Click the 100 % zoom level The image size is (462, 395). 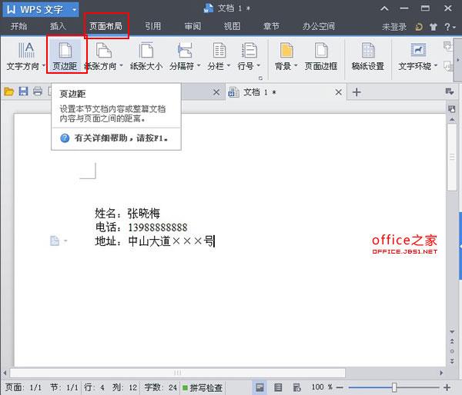[322, 387]
